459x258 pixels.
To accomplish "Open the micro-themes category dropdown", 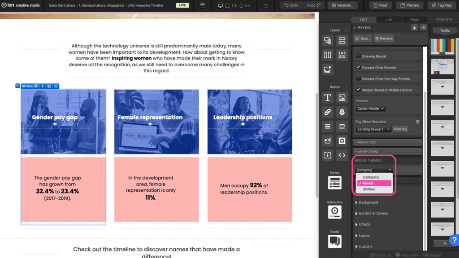I will (373, 170).
